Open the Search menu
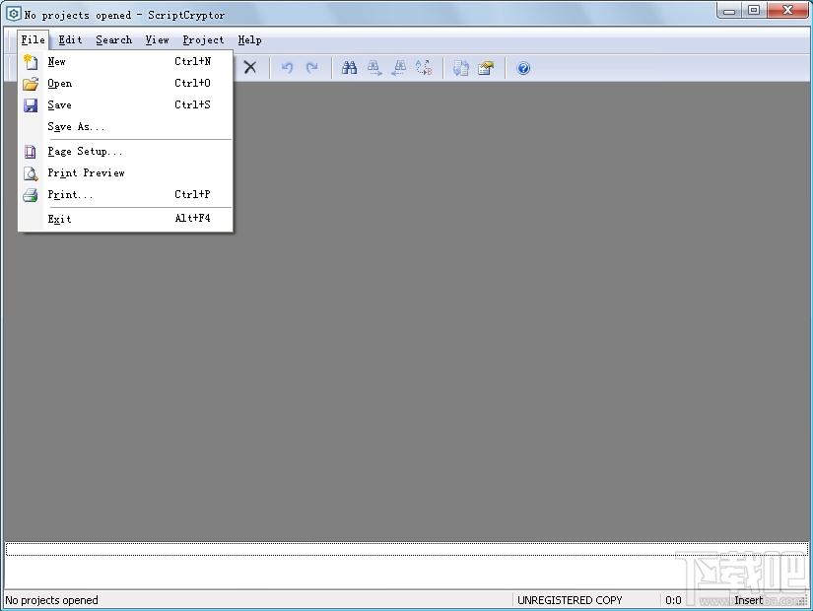This screenshot has width=813, height=611. coord(114,40)
